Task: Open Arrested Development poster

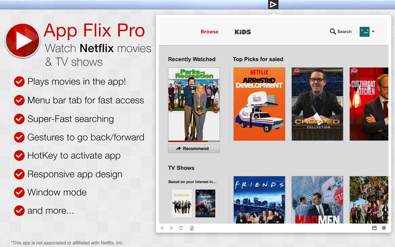Action: 259,104
